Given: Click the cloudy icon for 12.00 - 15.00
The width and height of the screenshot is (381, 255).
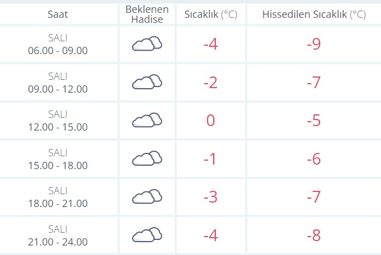Looking at the screenshot, I should [x=147, y=120].
